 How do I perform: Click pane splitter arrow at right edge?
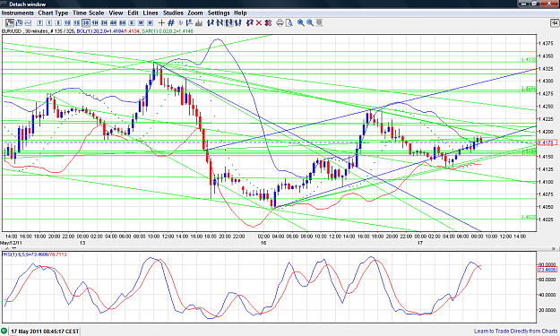click(555, 248)
